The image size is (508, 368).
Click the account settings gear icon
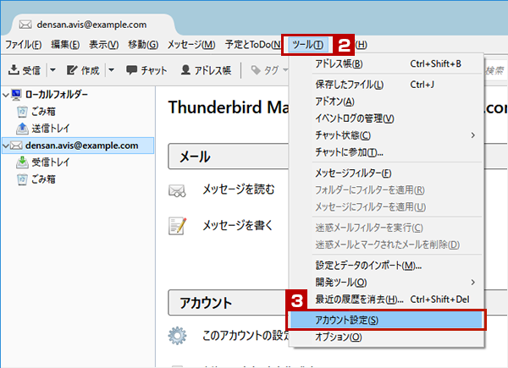pos(177,336)
